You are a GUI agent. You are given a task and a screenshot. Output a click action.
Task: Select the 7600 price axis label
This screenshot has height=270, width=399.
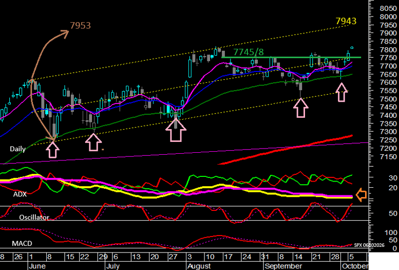[388, 82]
